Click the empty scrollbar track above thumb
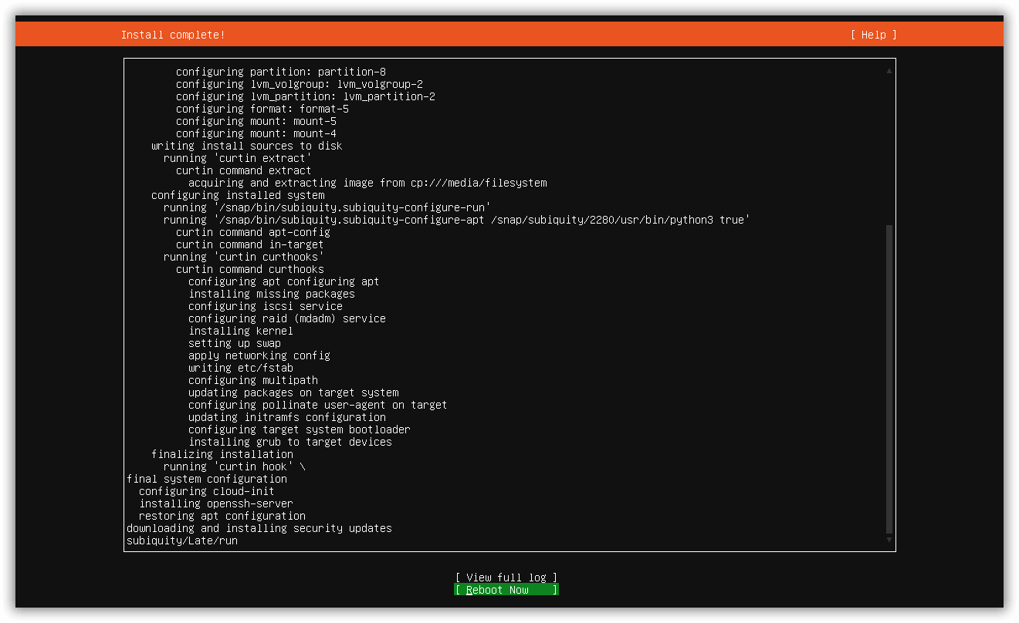 [889, 150]
